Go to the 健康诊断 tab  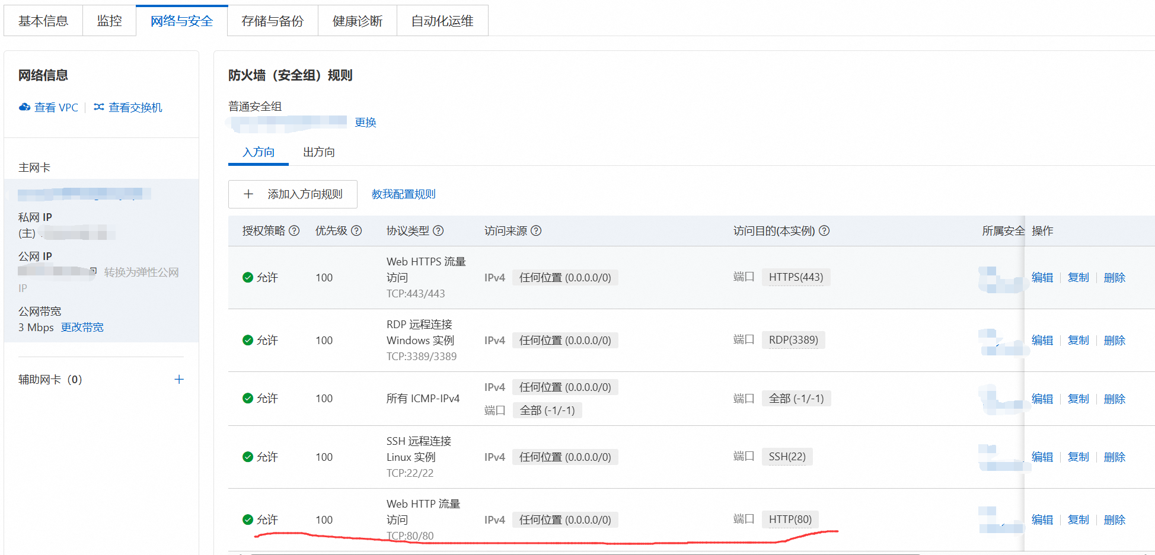358,21
